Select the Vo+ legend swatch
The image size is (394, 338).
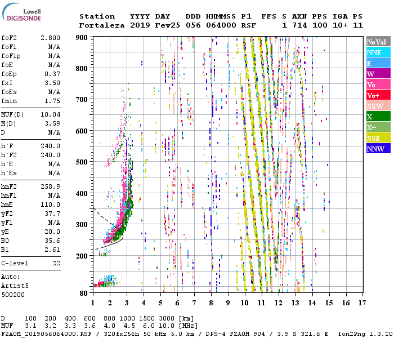[x=378, y=95]
